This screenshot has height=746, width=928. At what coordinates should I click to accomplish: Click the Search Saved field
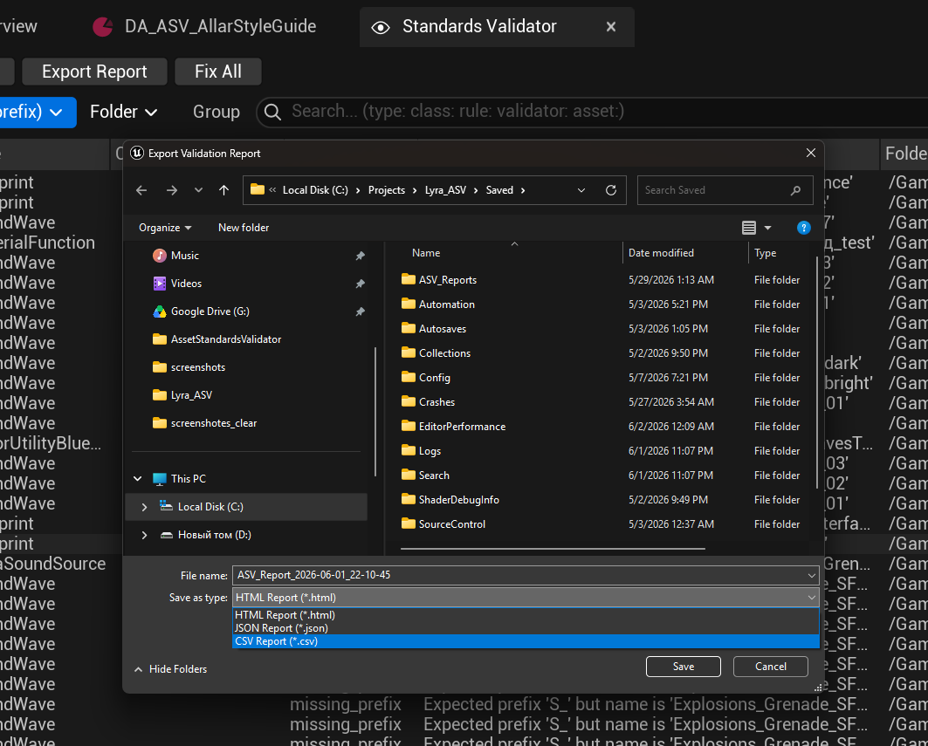[725, 190]
